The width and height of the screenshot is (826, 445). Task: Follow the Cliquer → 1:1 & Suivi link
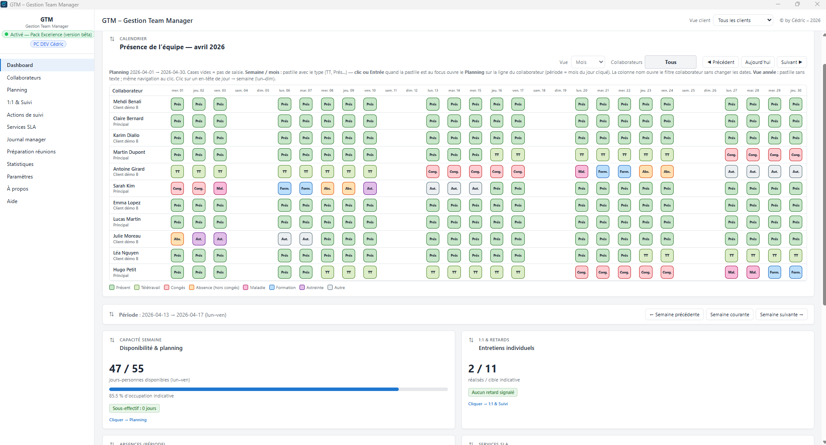tap(488, 404)
